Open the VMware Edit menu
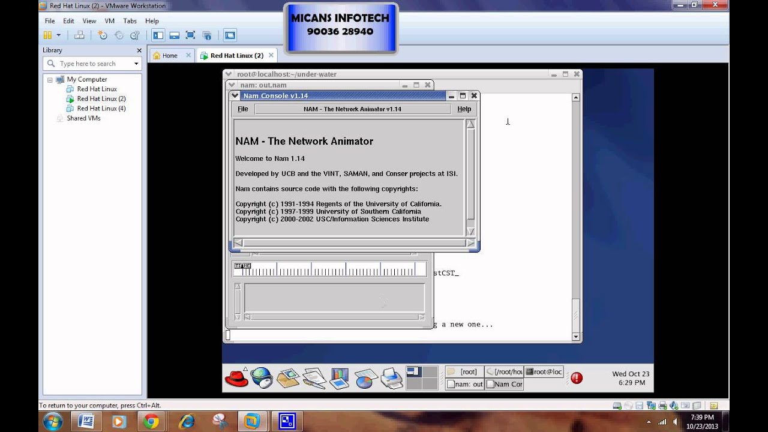The width and height of the screenshot is (768, 432). click(x=69, y=21)
